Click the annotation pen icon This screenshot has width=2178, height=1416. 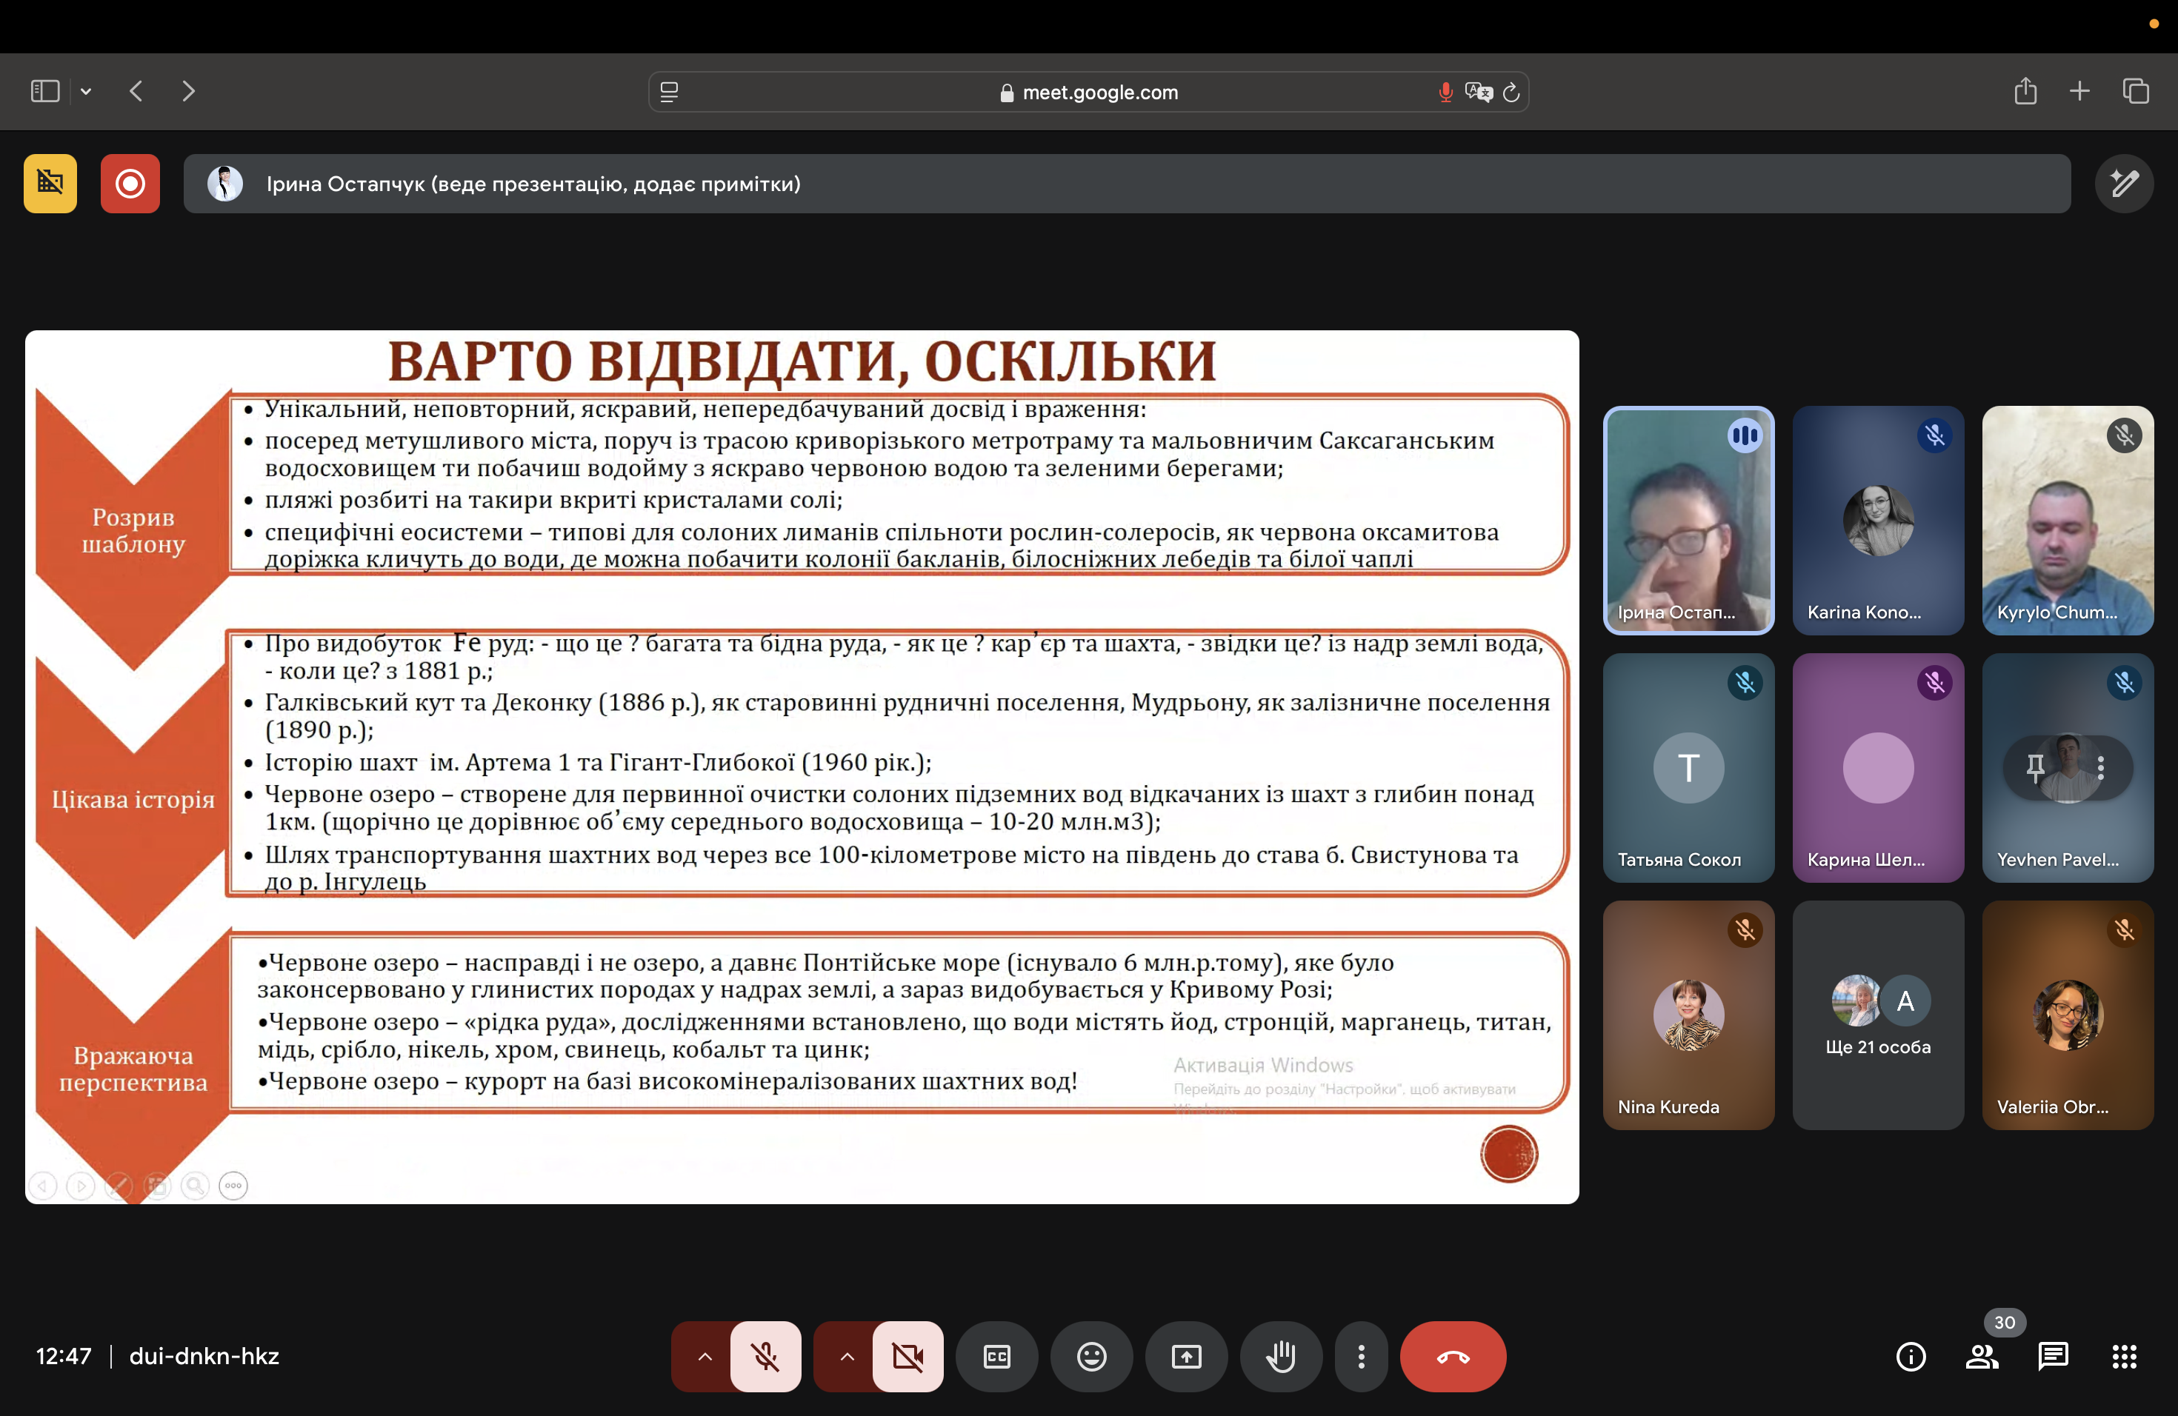tap(2123, 184)
